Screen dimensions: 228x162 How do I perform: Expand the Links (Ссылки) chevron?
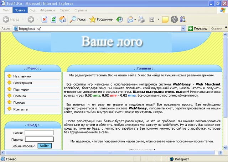coord(226,27)
